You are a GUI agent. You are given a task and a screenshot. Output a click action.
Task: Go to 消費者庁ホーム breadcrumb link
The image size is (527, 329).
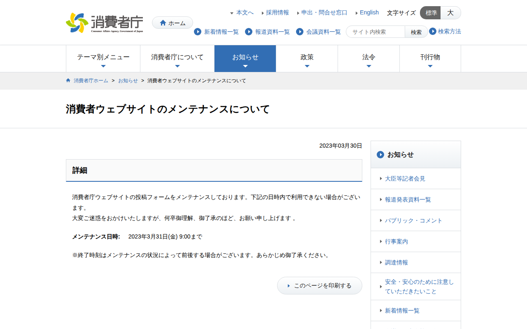91,81
